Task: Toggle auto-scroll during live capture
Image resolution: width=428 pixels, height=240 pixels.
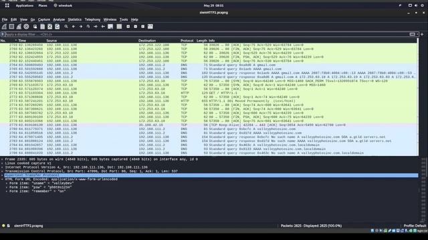Action: pos(110,27)
